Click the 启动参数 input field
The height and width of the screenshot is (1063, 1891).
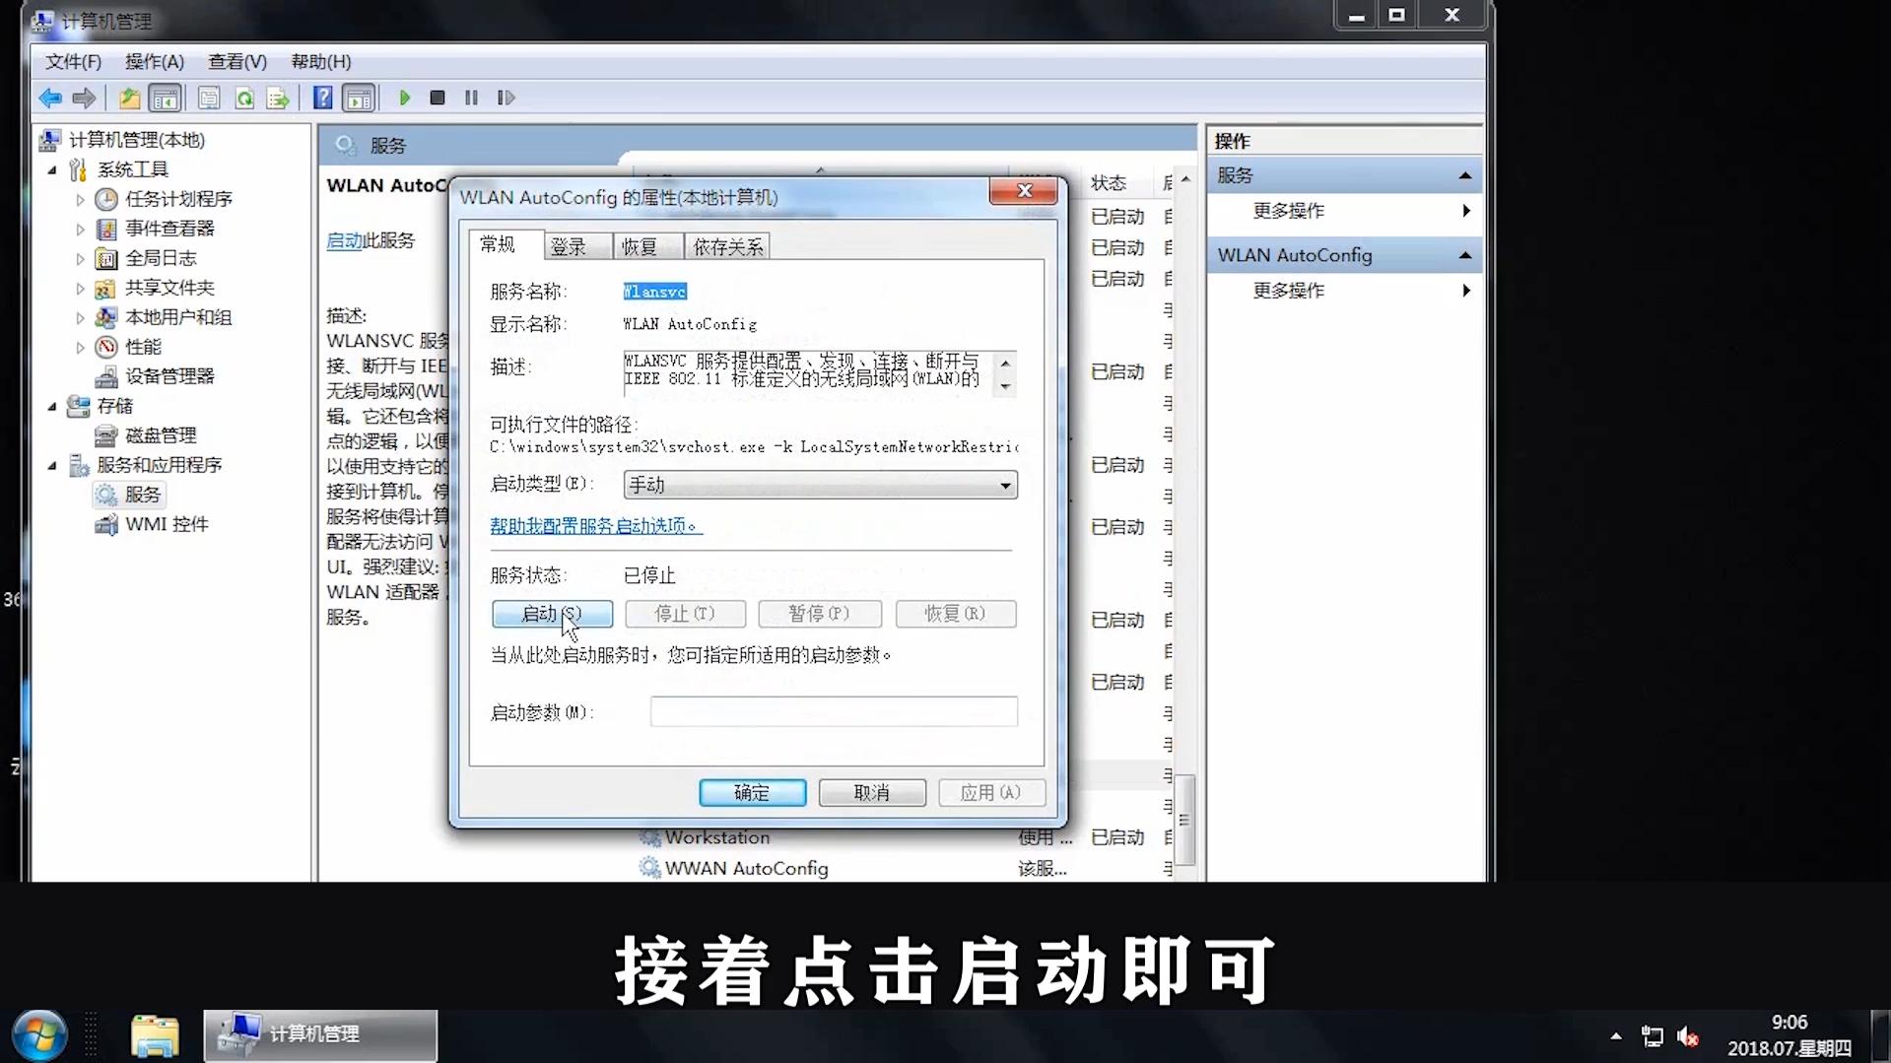(834, 711)
